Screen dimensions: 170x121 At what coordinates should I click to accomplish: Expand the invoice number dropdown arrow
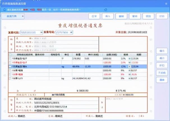(x=71, y=32)
